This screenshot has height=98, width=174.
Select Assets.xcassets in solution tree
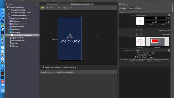(18, 27)
